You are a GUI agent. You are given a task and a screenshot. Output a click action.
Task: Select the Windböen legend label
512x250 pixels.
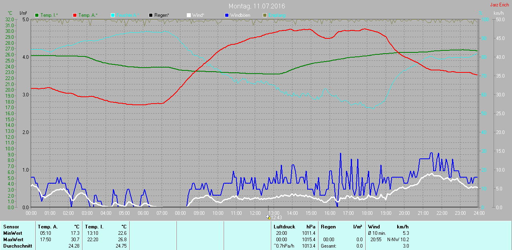[241, 15]
